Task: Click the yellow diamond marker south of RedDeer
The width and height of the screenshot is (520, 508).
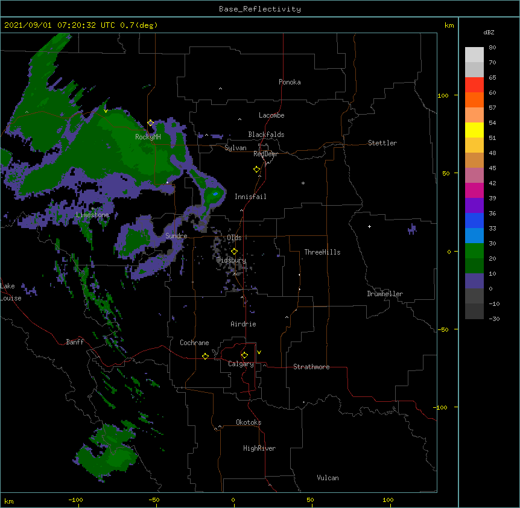Action: point(256,170)
